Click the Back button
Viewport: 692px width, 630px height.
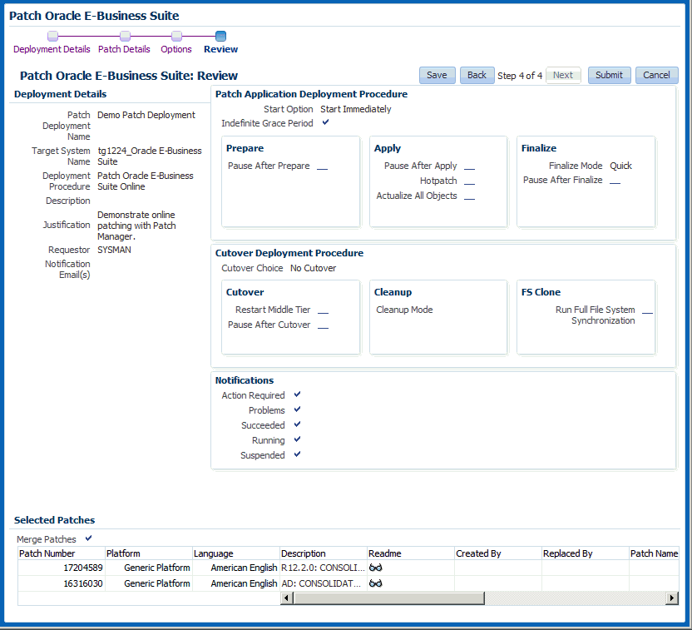(477, 75)
